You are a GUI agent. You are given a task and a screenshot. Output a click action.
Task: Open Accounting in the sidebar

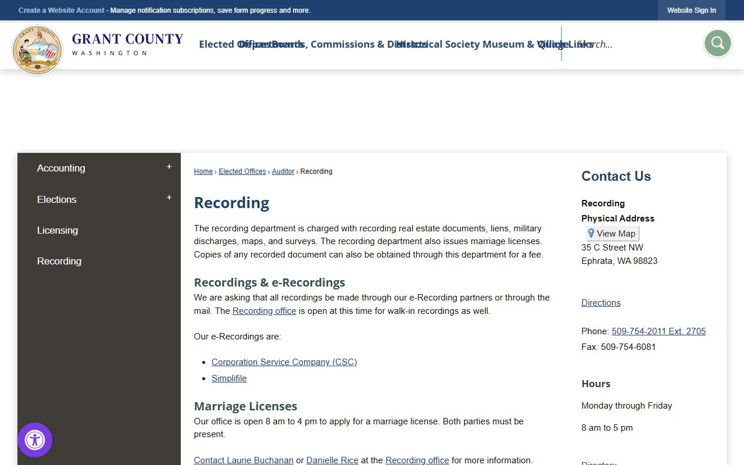point(61,168)
